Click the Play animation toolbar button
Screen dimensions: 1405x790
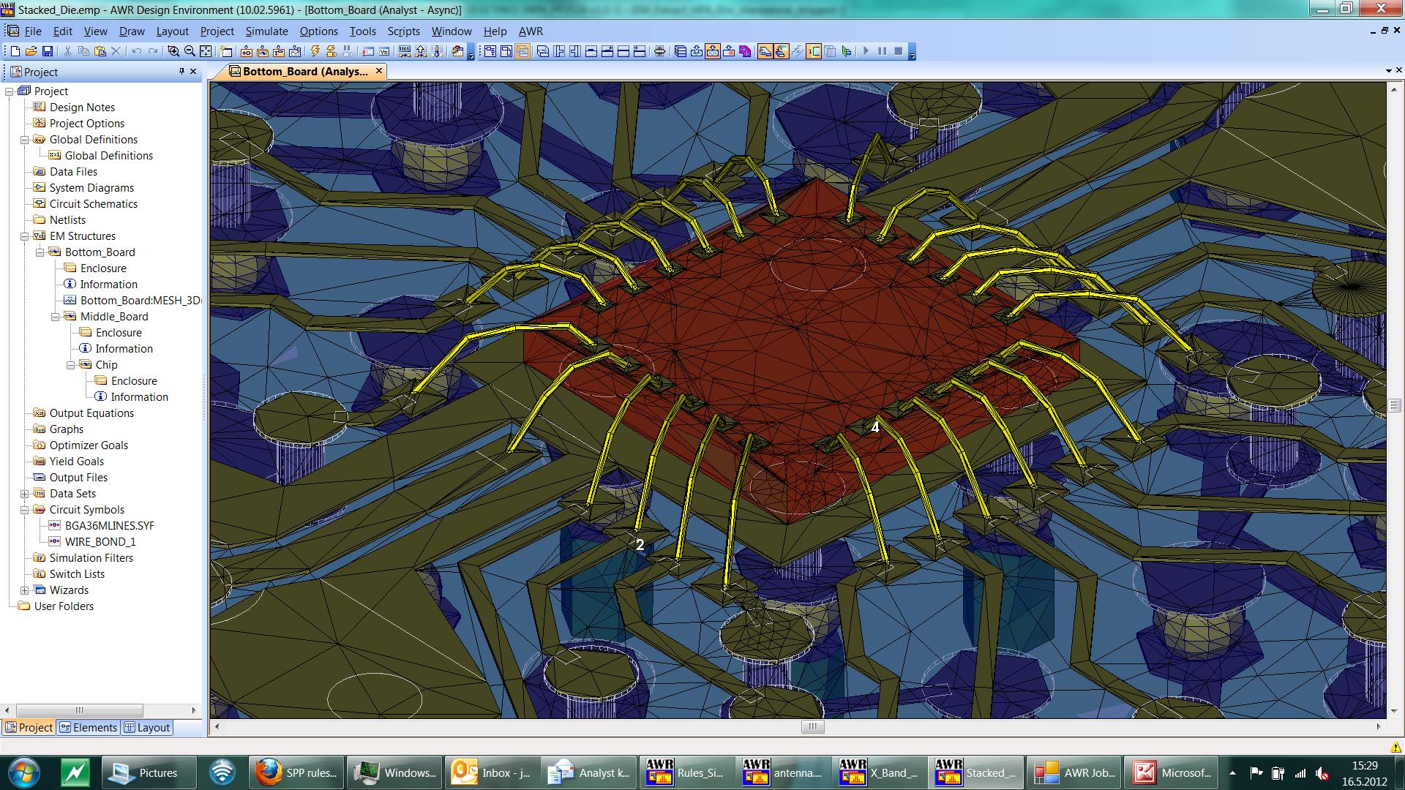pyautogui.click(x=866, y=51)
